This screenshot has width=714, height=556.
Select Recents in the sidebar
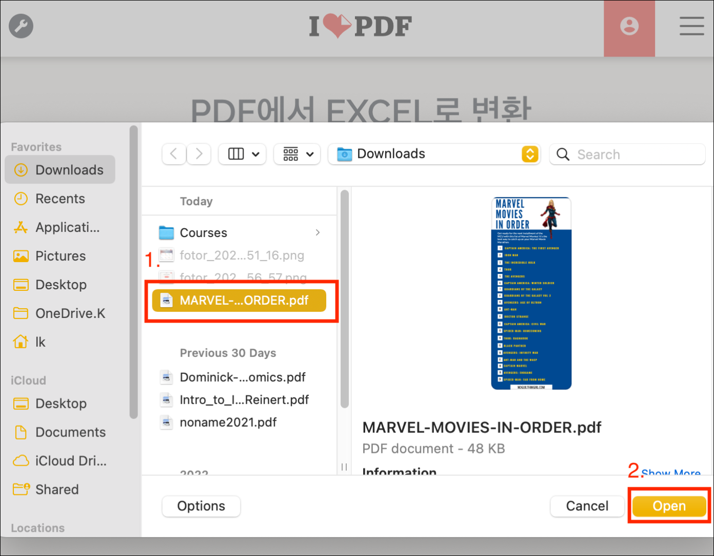pos(60,198)
